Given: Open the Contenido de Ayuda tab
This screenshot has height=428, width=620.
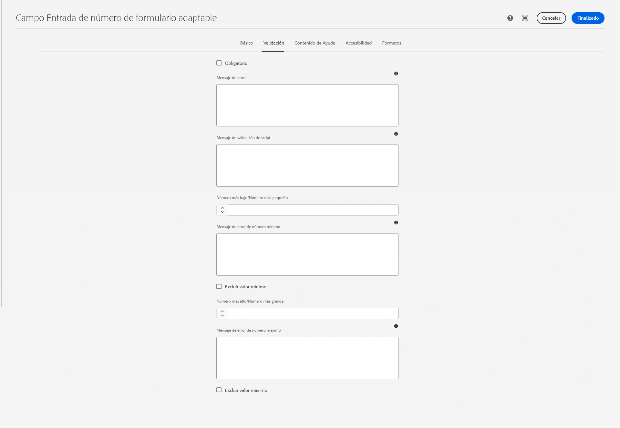Looking at the screenshot, I should click(315, 43).
